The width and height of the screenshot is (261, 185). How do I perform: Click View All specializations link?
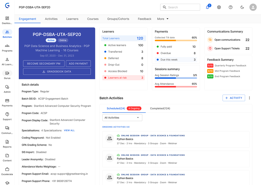69,131
